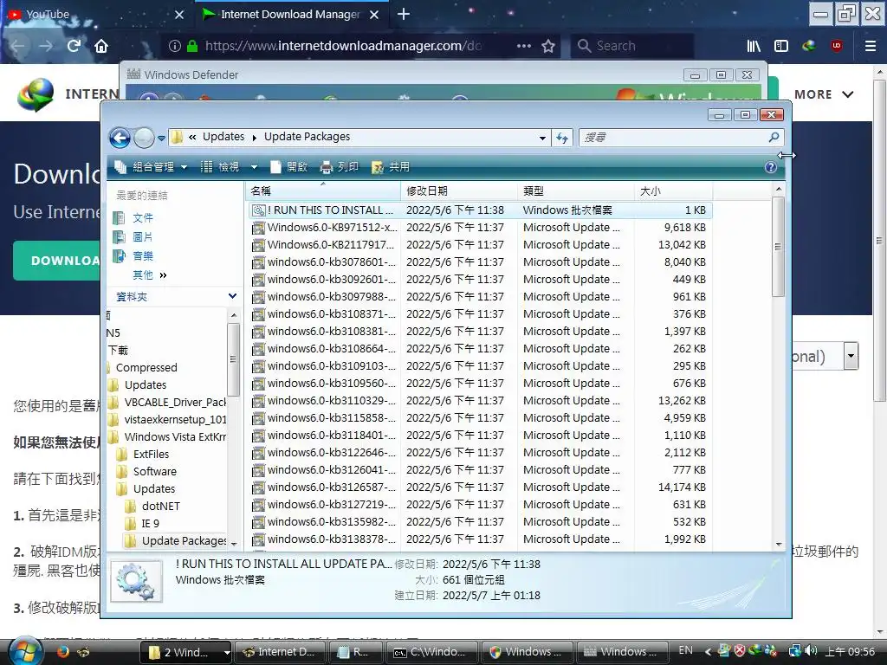Screen dimensions: 887x665
Task: Click the 共用 share toolbar button
Action: click(x=391, y=167)
